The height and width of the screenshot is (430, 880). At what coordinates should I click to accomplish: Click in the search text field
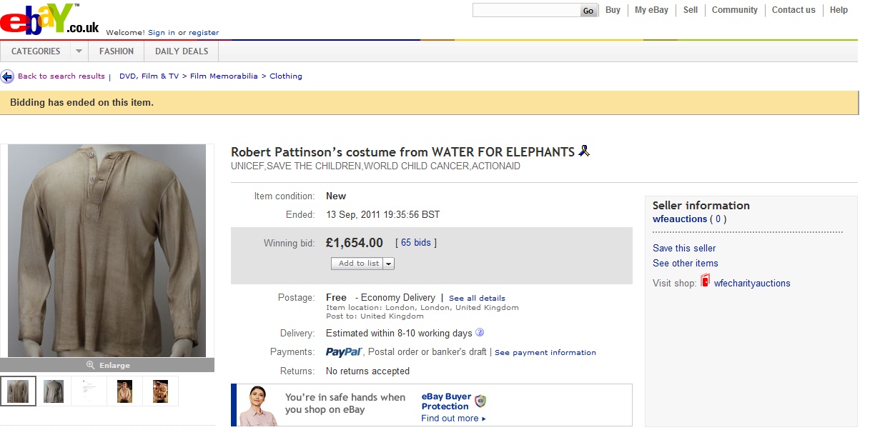tap(525, 10)
